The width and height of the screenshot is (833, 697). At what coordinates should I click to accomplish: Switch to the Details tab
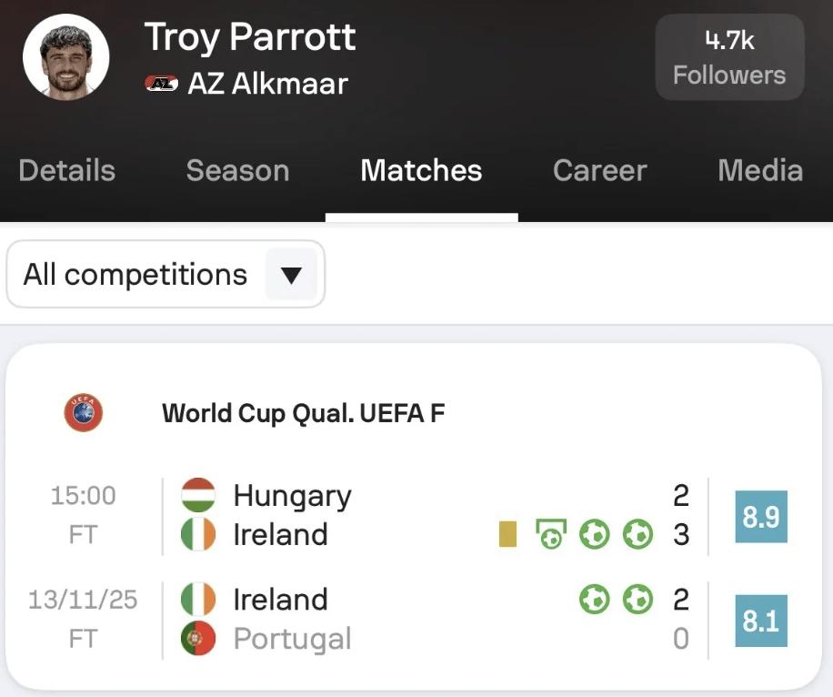pos(67,171)
